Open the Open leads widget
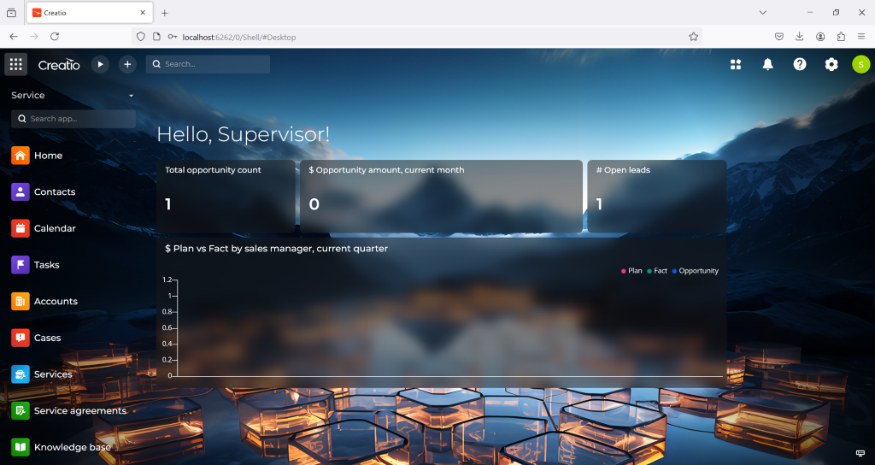This screenshot has width=875, height=465. [x=657, y=197]
